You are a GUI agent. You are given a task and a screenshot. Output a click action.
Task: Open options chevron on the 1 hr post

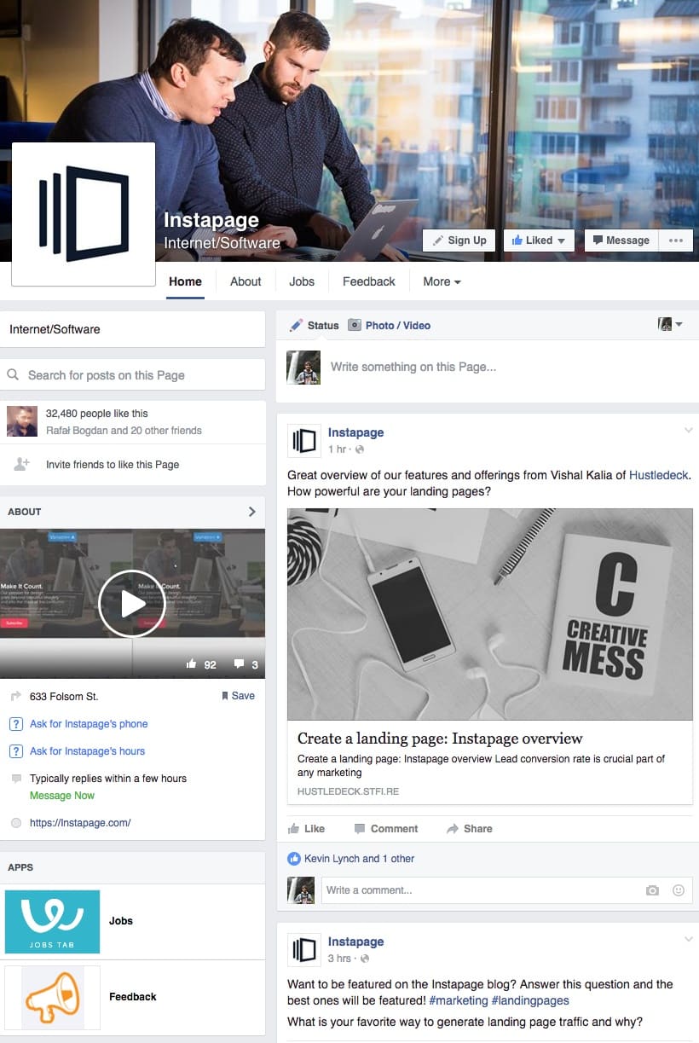pos(688,431)
